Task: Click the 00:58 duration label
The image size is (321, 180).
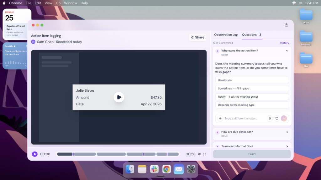Action: pyautogui.click(x=190, y=154)
